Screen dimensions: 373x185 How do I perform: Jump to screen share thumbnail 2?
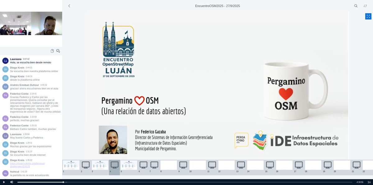pyautogui.click(x=86, y=165)
